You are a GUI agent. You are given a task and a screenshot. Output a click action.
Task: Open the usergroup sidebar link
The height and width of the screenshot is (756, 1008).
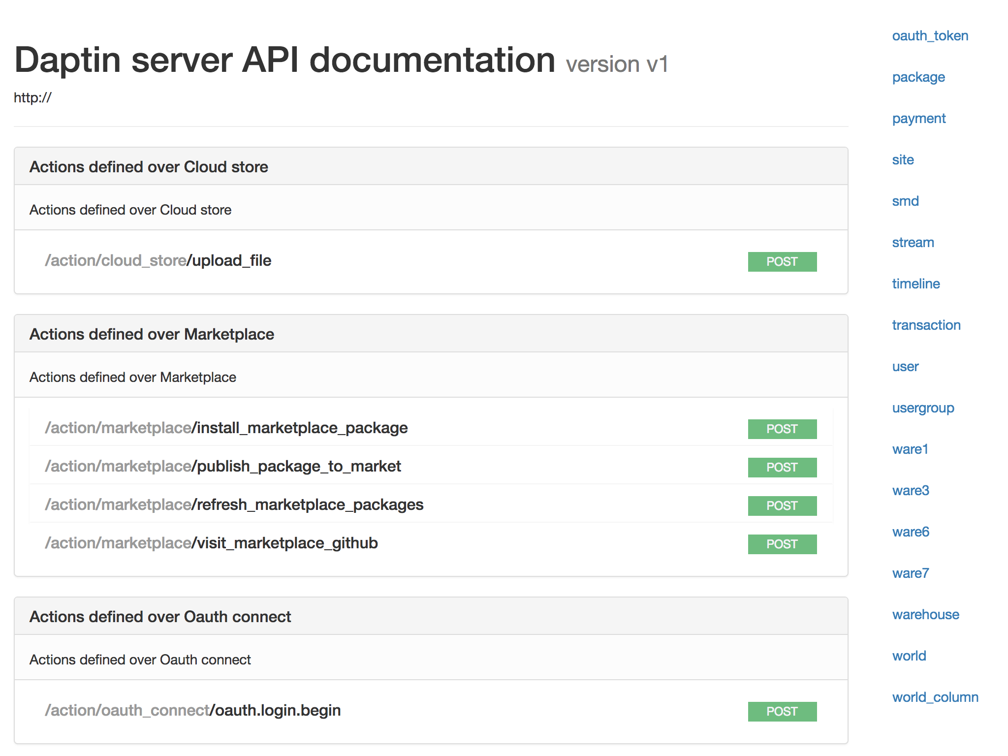923,408
